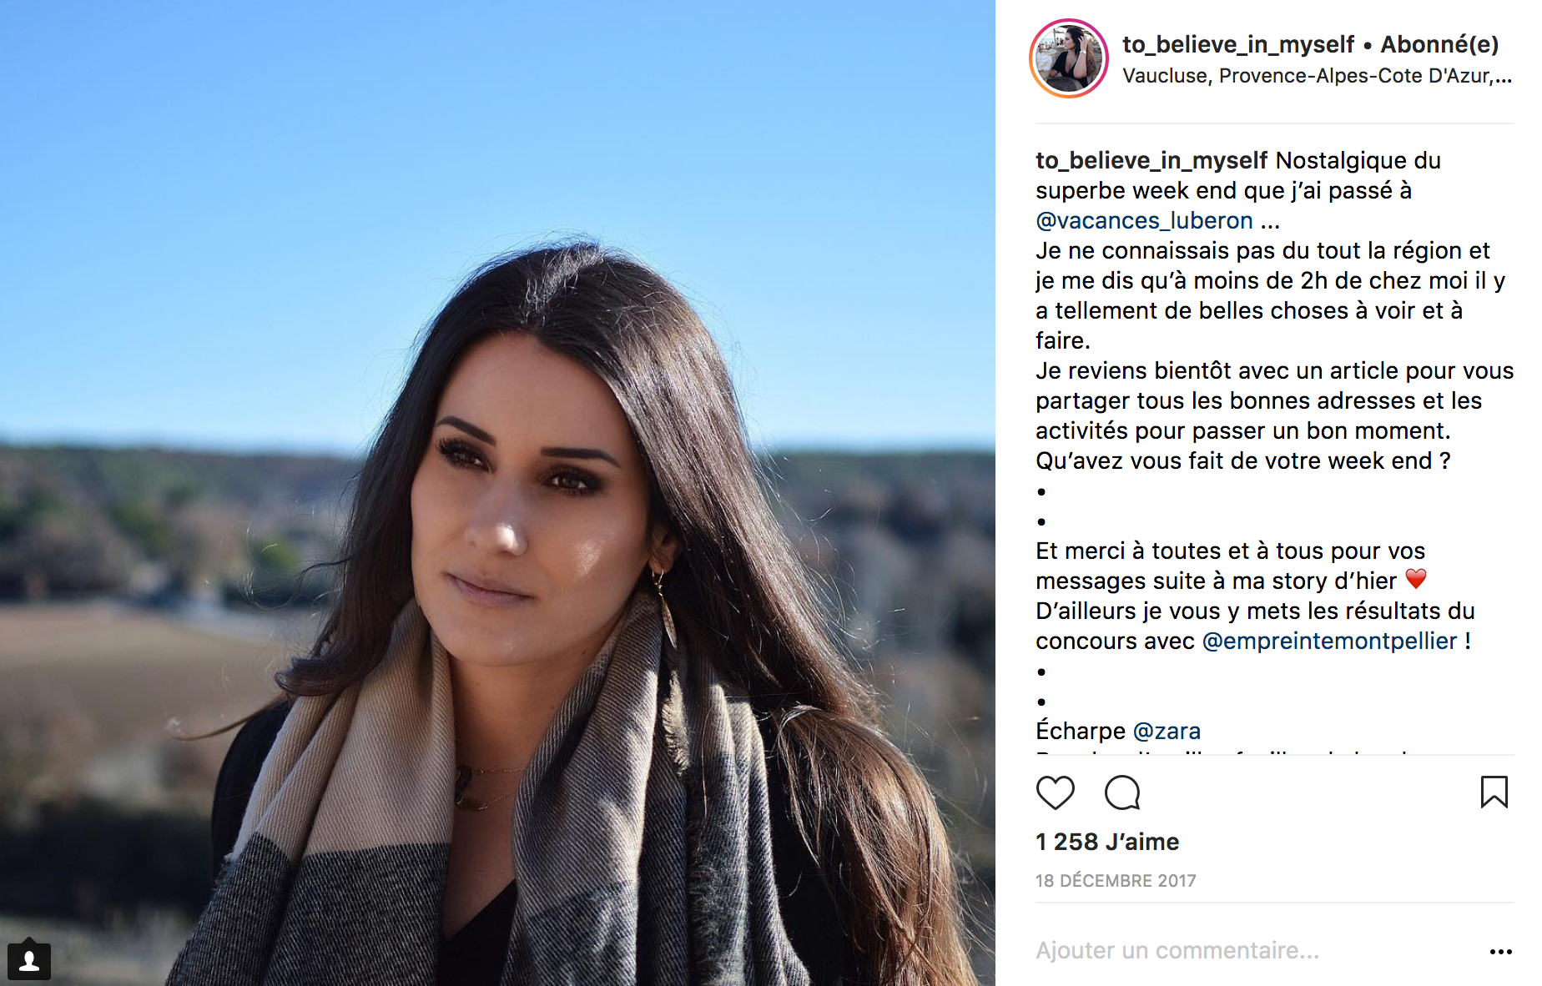Open the Vaucluse, Provence-Alpes-Cote D'Azur location
The image size is (1542, 986).
[1317, 76]
